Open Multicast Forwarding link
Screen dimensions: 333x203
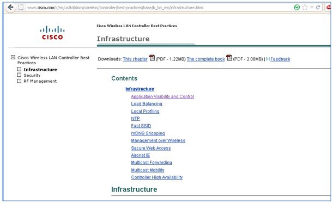[152, 163]
